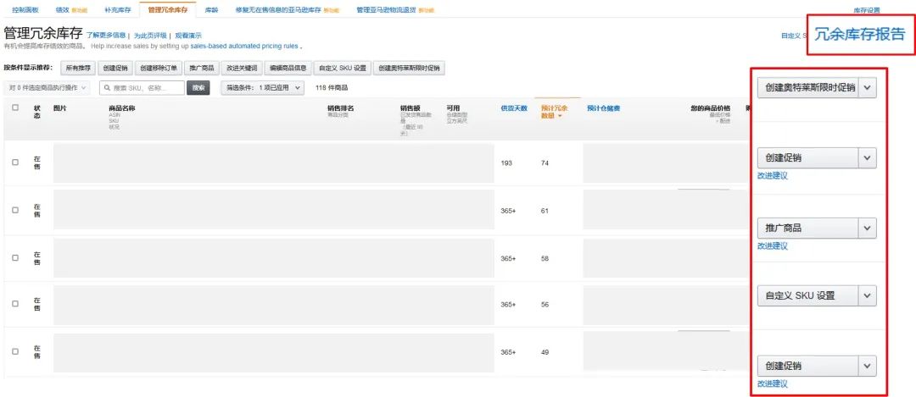Switch to the 控制面板 tab
Image resolution: width=916 pixels, height=397 pixels.
coord(25,10)
